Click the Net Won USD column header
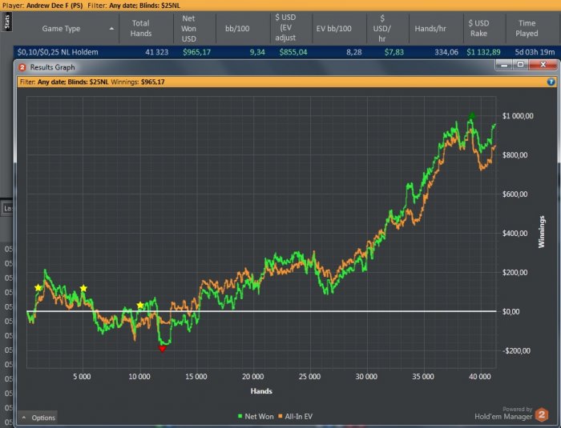The height and width of the screenshot is (428, 561). pyautogui.click(x=188, y=28)
